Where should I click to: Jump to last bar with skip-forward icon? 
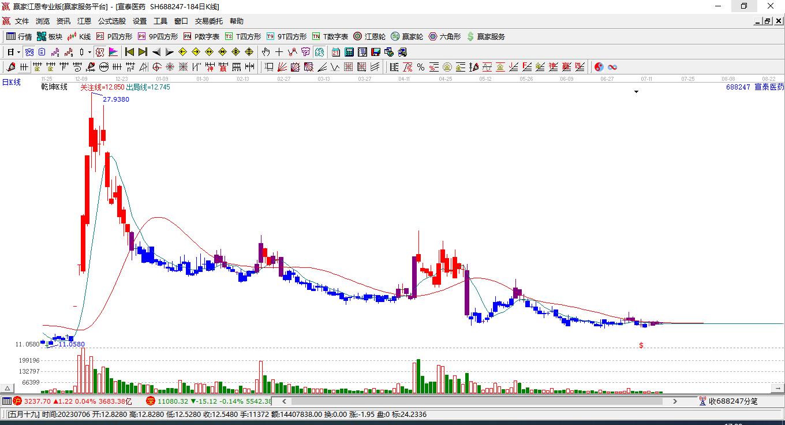tap(143, 52)
